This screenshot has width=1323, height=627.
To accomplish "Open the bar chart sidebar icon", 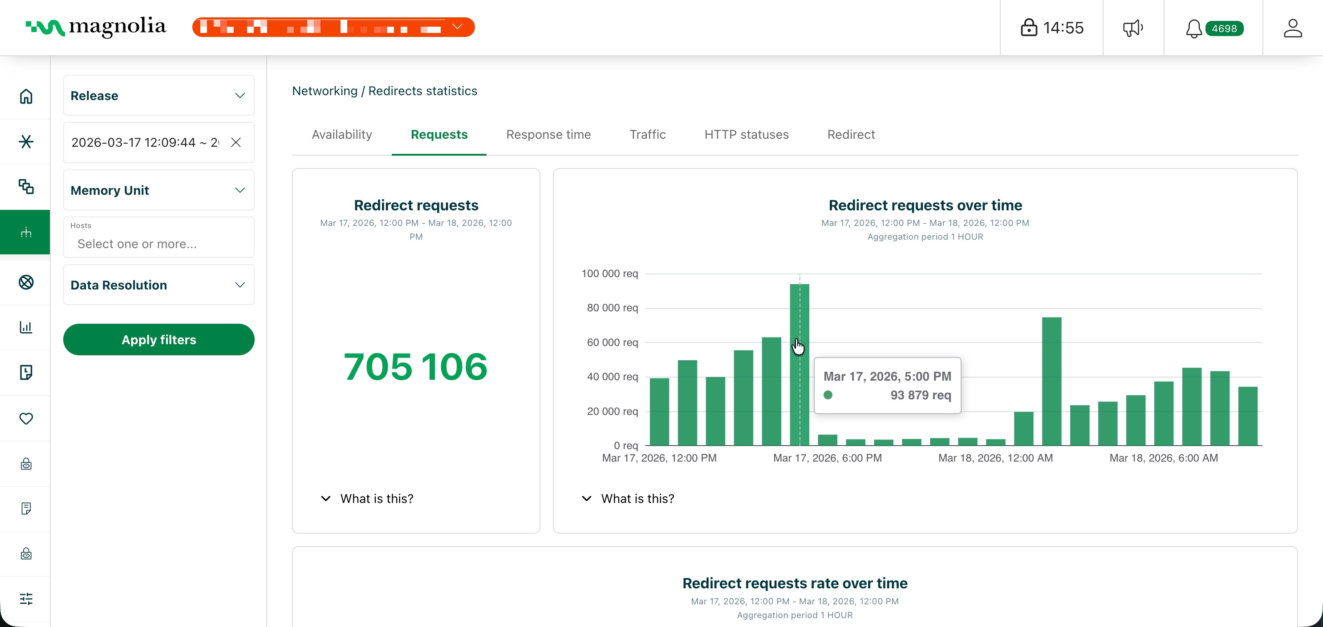I will point(26,327).
